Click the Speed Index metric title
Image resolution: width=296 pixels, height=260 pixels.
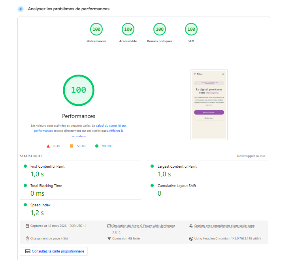pyautogui.click(x=40, y=205)
